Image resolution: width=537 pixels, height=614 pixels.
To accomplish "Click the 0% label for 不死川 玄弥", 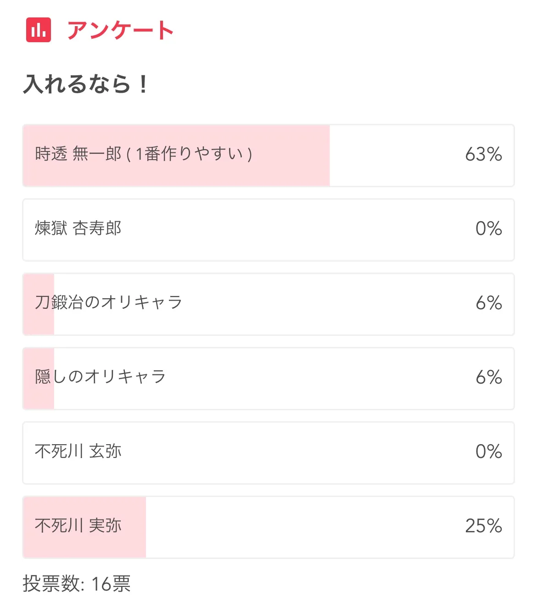I will coord(488,452).
